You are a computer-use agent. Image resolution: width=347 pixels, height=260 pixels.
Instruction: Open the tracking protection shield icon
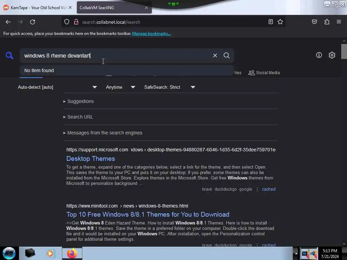[67, 22]
